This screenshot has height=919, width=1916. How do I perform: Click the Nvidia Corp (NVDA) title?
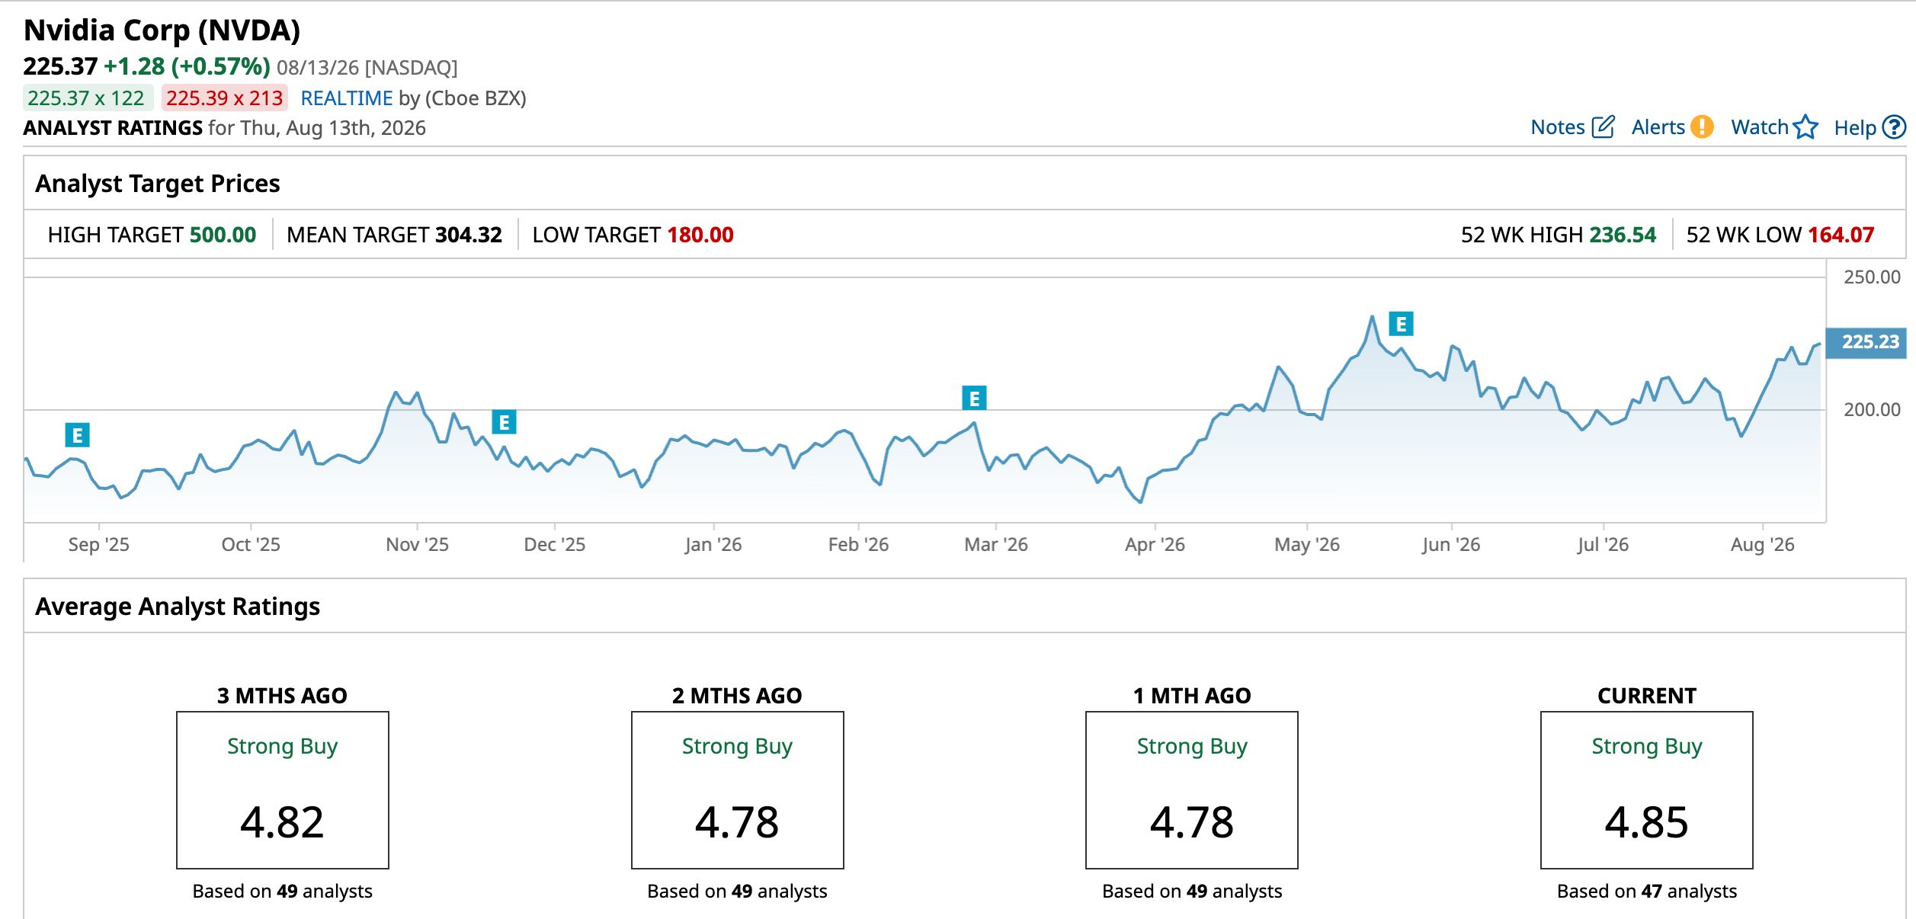click(x=162, y=30)
